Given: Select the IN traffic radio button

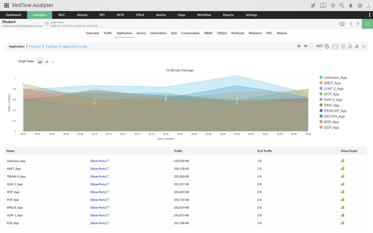Looking at the screenshot, I should (299, 46).
